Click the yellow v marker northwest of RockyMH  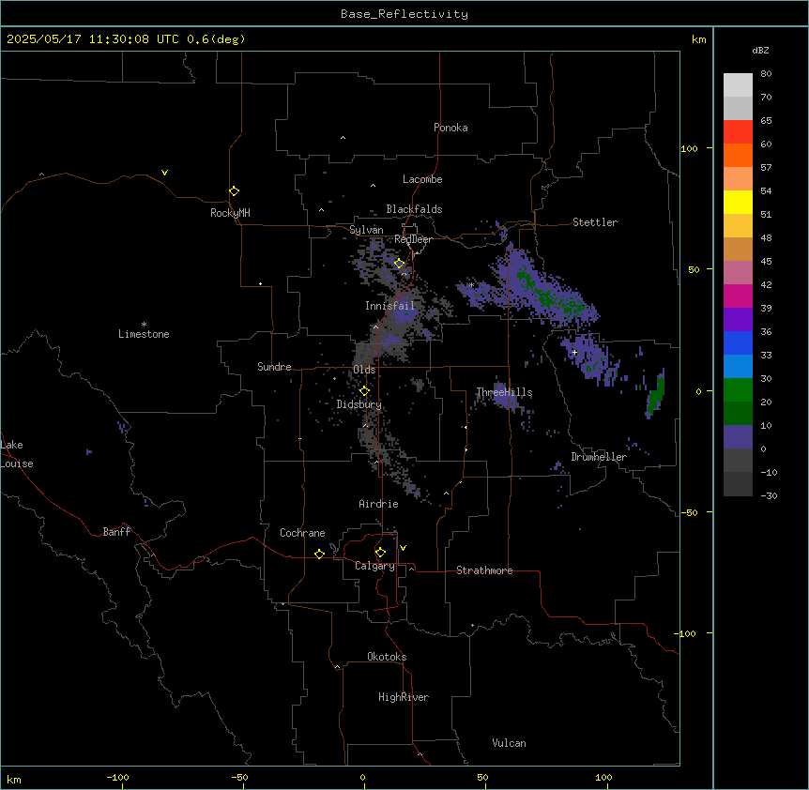pyautogui.click(x=164, y=173)
